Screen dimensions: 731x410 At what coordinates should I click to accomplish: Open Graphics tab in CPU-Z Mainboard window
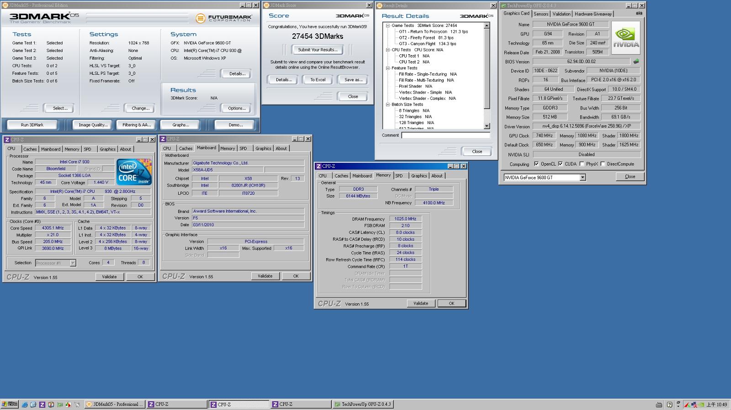pos(263,148)
